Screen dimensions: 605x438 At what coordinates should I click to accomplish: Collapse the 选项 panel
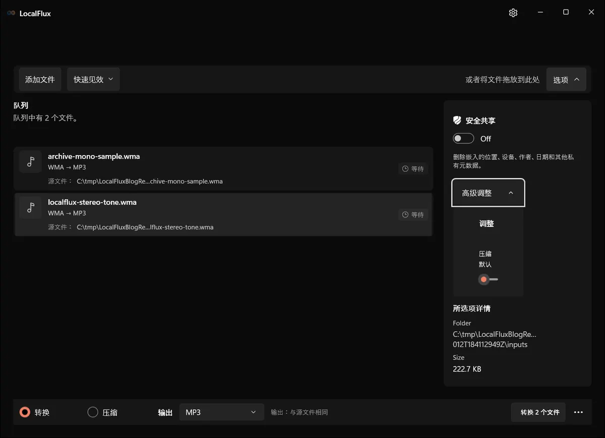(566, 80)
